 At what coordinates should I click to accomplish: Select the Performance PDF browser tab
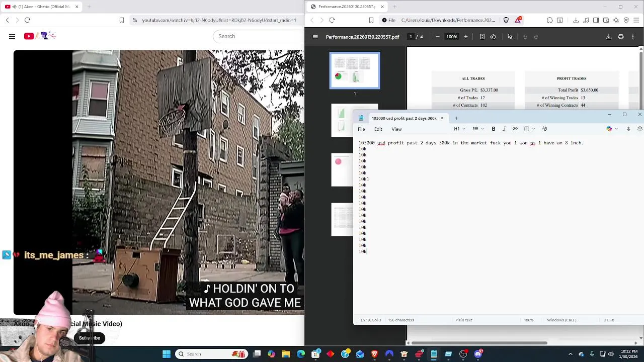tap(347, 7)
